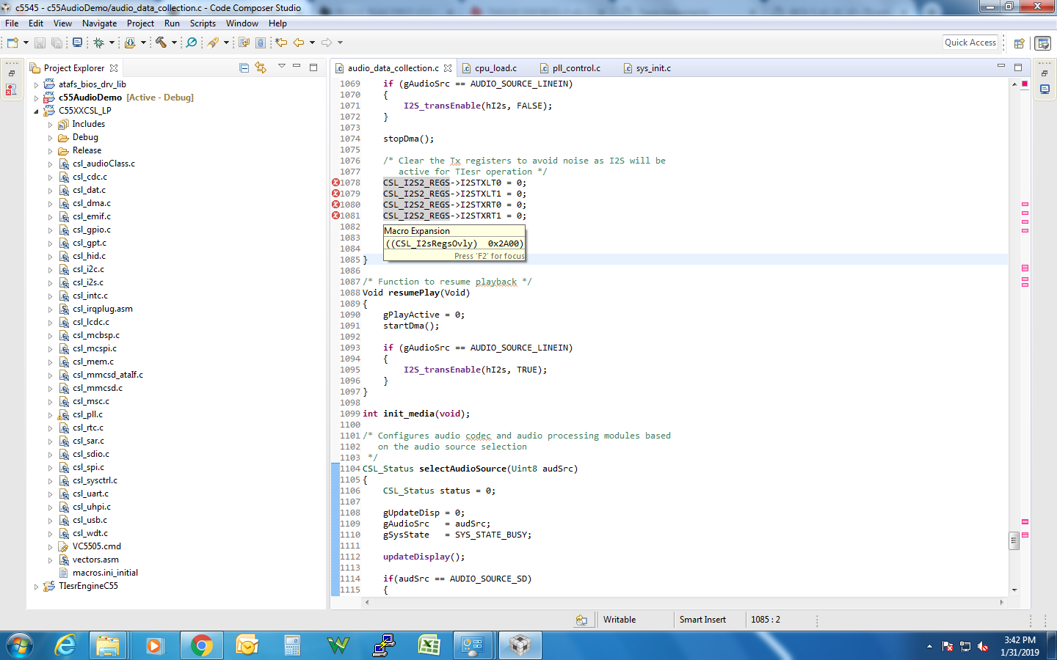Click the error marker on line 1081

335,216
